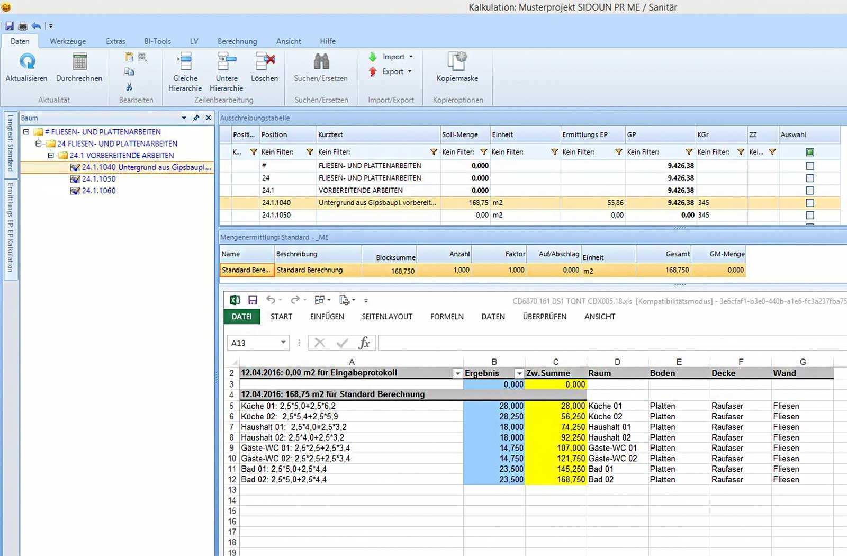Open the Kopiermaske tool

pos(457,62)
